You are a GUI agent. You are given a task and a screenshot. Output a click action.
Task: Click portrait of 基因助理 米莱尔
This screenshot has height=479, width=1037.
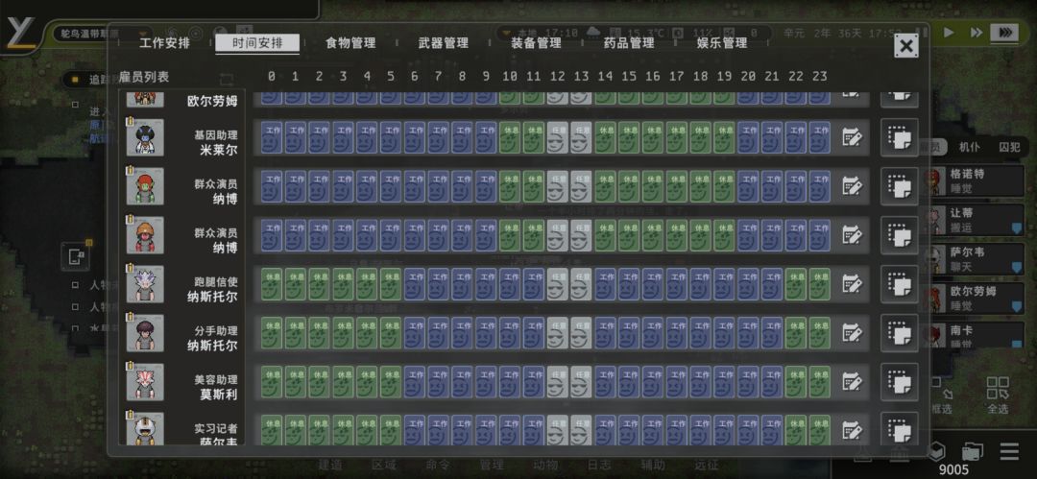pos(145,137)
